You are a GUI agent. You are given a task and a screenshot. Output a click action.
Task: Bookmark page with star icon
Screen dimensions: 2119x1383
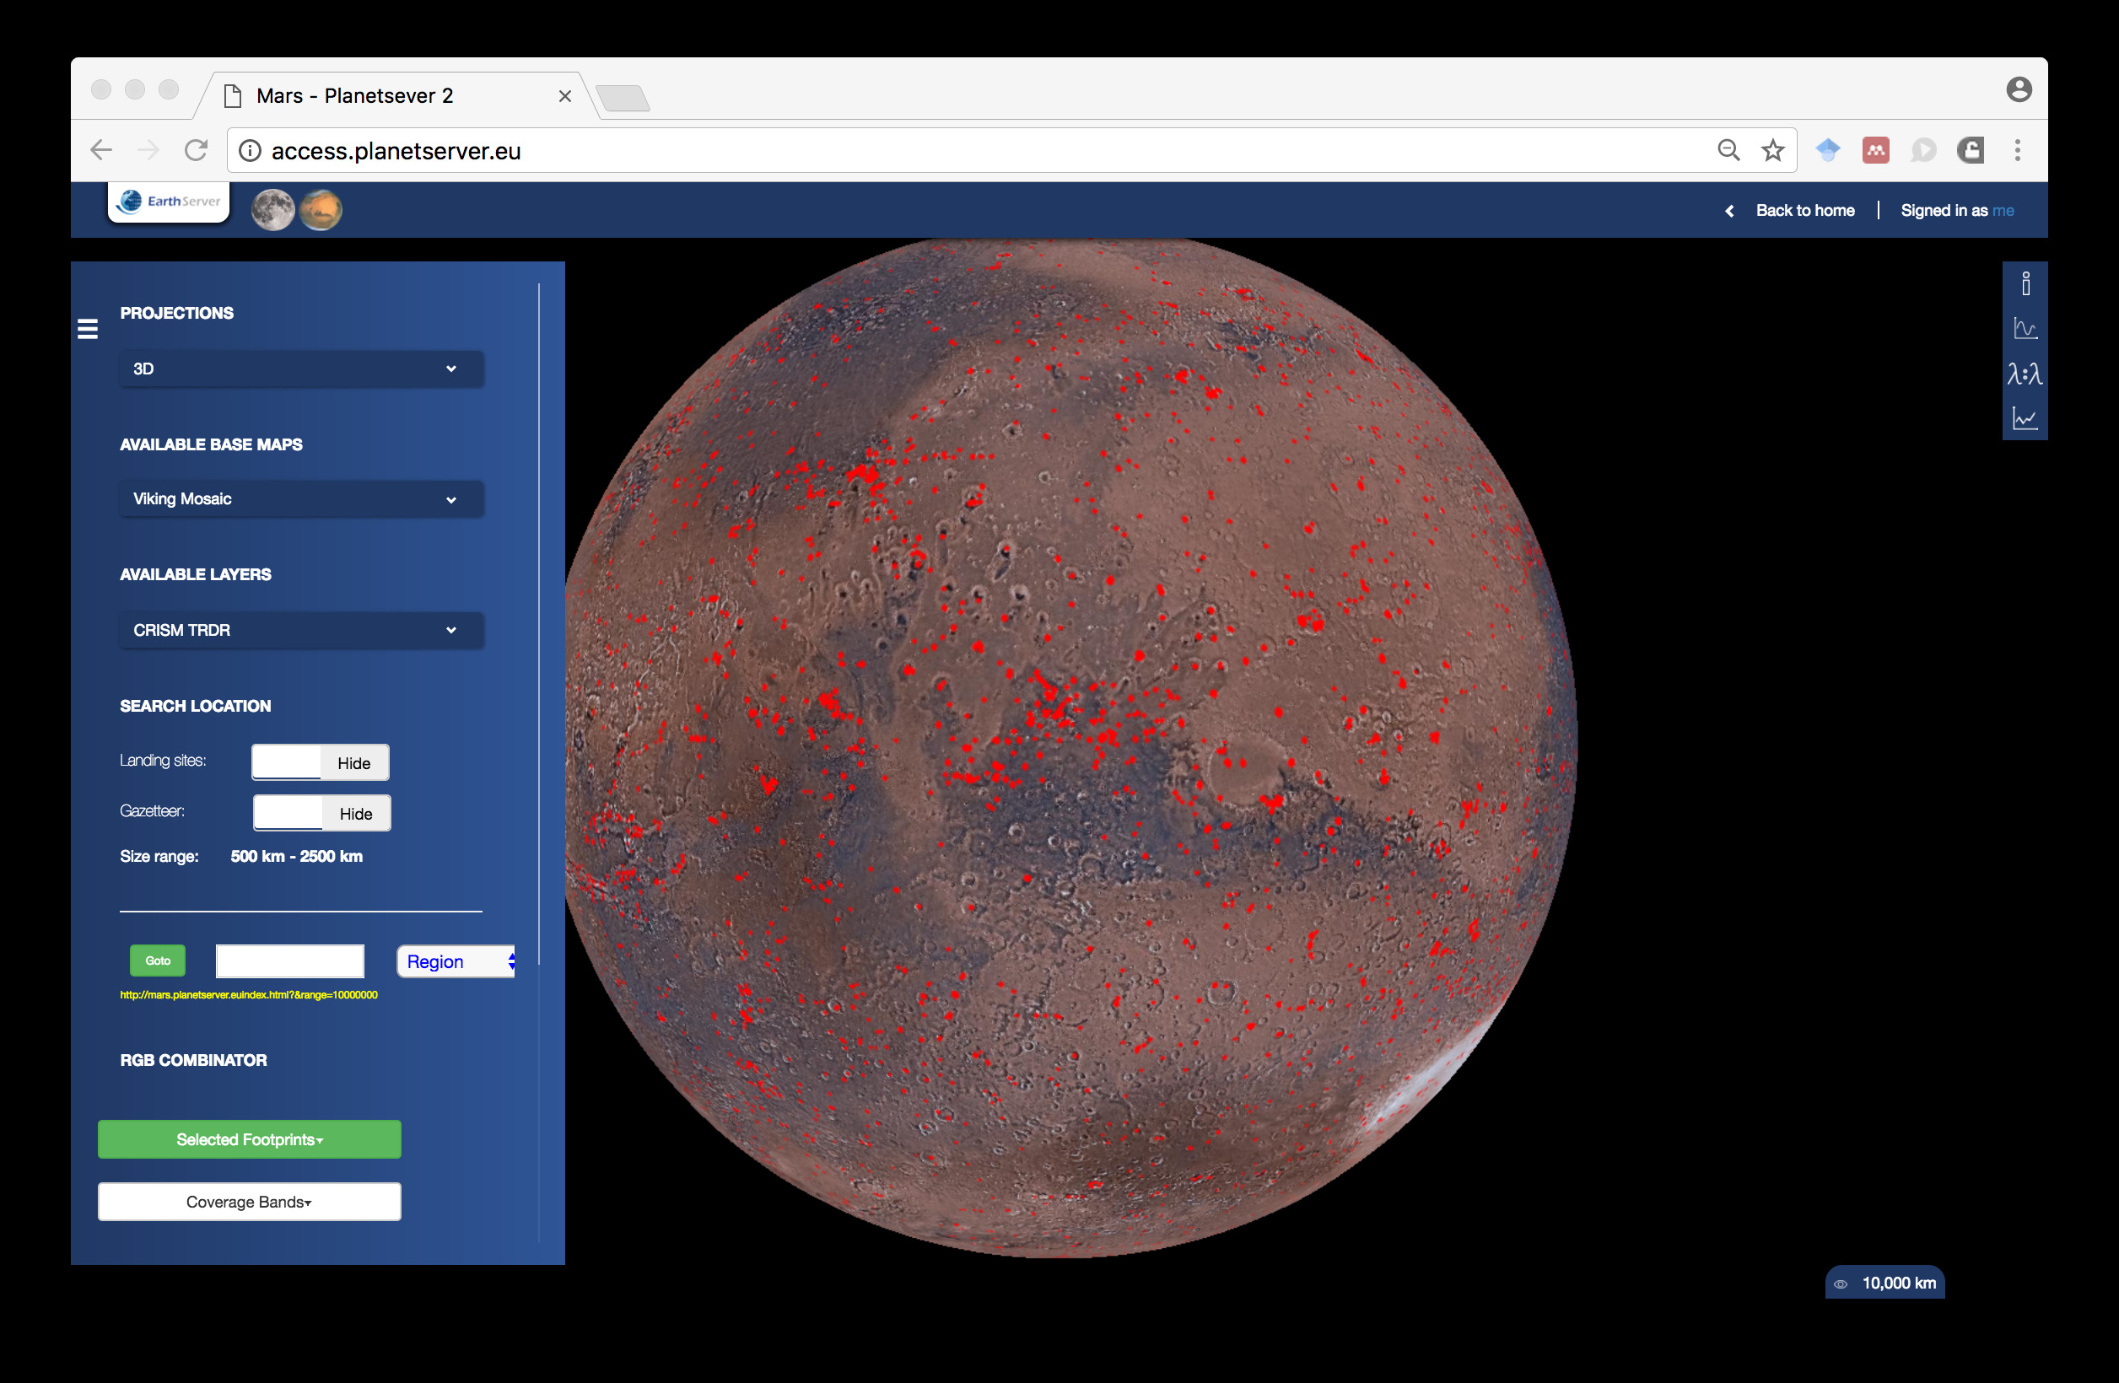coord(1772,150)
